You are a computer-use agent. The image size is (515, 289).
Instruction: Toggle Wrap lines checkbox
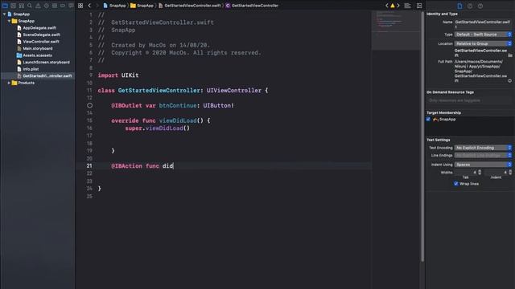pos(456,184)
